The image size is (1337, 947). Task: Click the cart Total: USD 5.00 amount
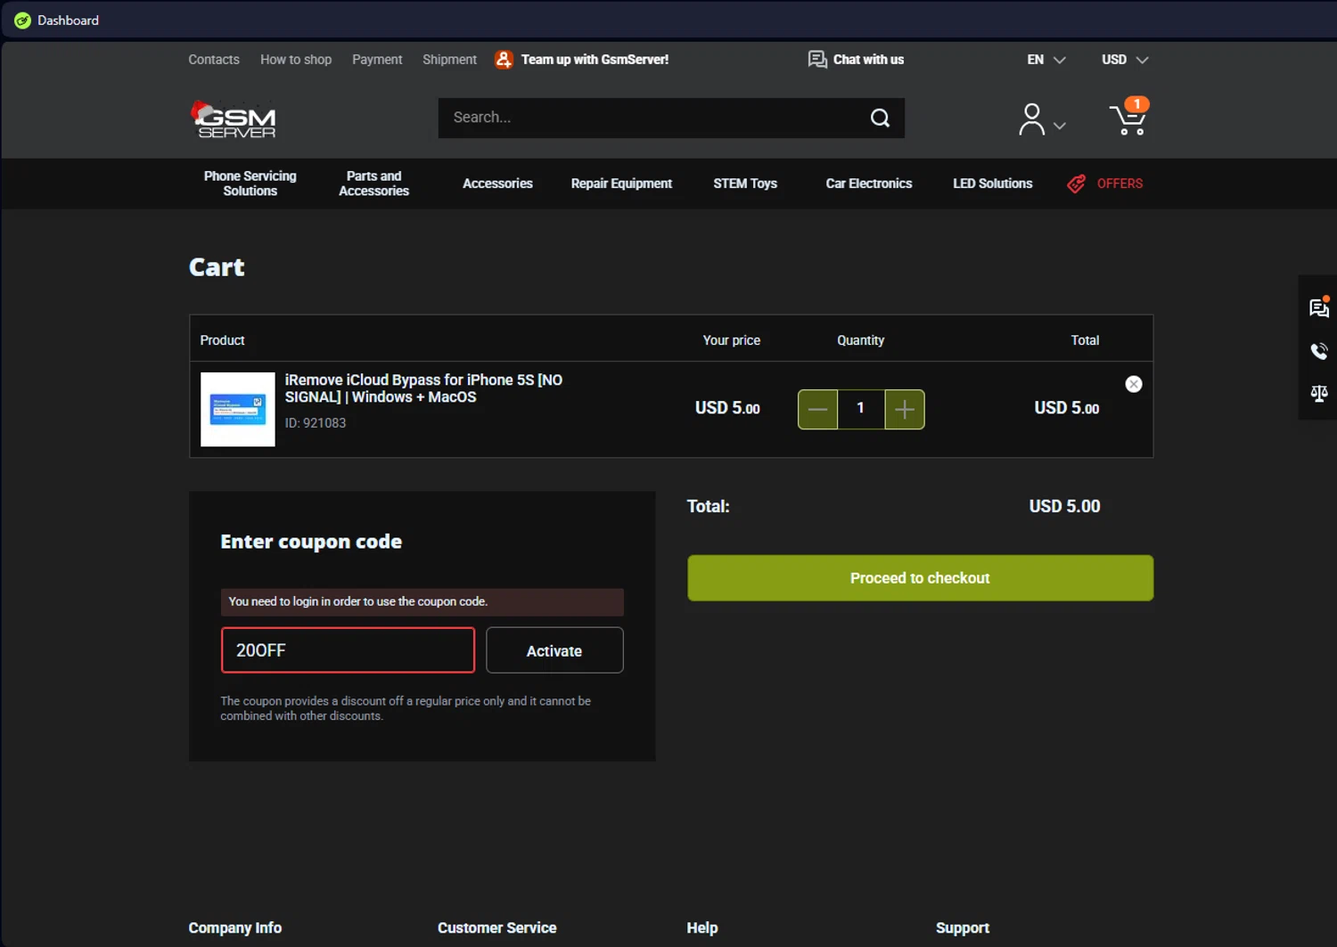(x=1064, y=506)
